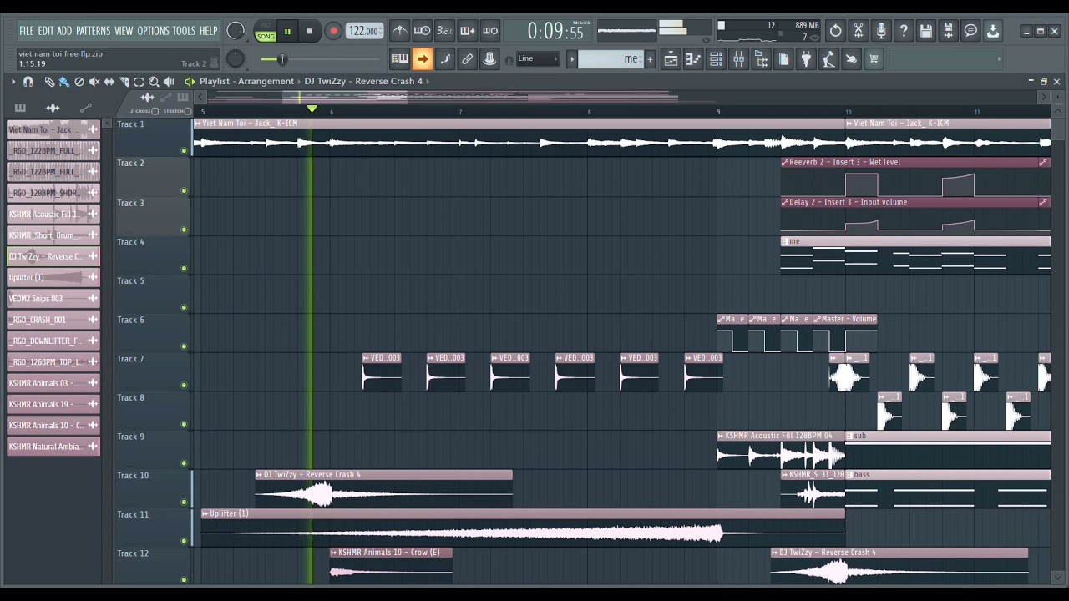Image resolution: width=1069 pixels, height=601 pixels.
Task: Open Delay 2 Input volume clip menu
Action: click(785, 202)
